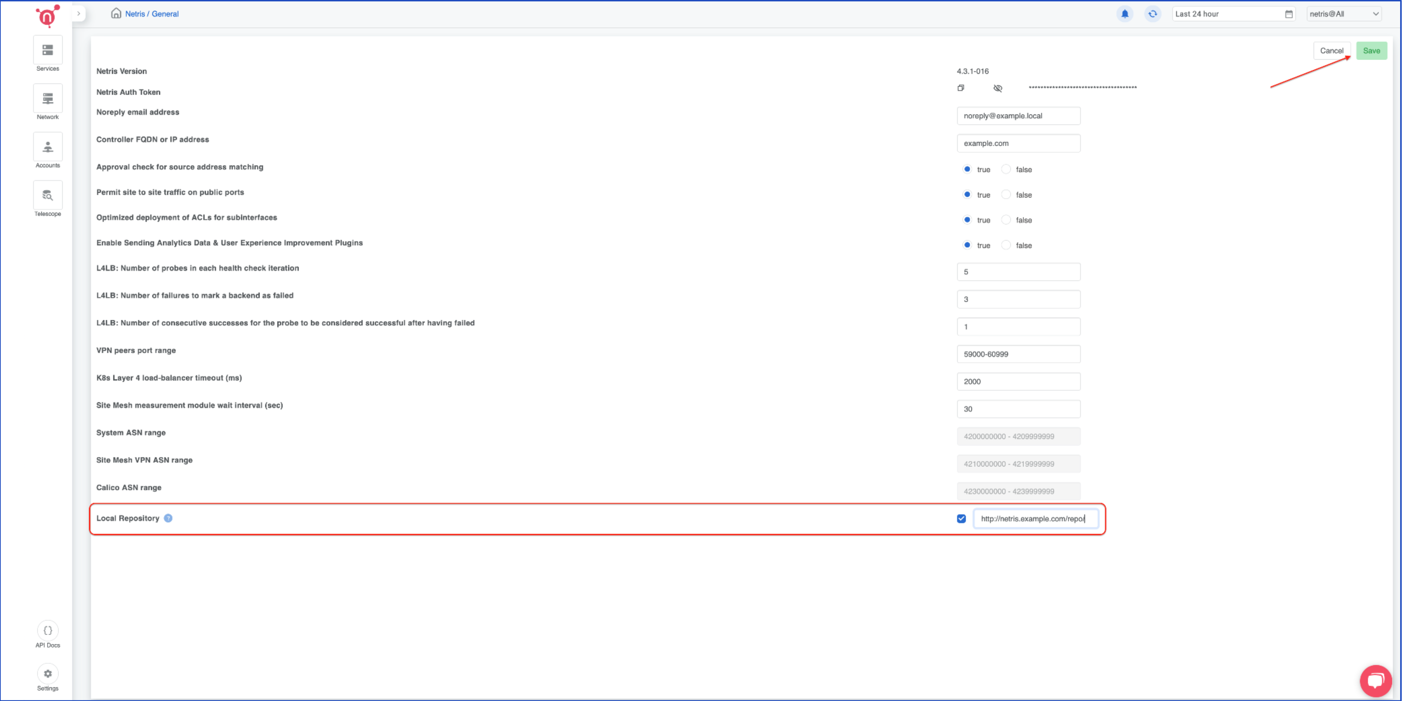Collapse the sidebar with the chevron arrow
The width and height of the screenshot is (1402, 701).
[79, 13]
